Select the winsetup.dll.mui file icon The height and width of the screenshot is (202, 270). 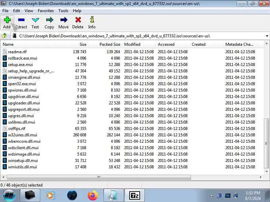point(5,161)
